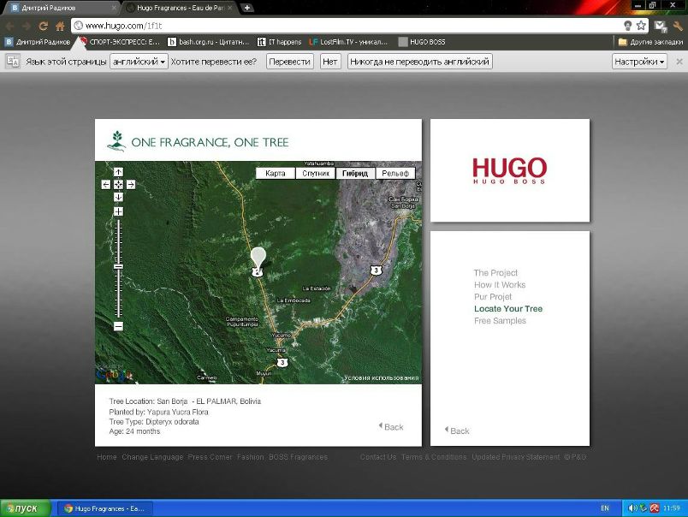Open the Другие закладки bookmarks folder
688x517 pixels.
[648, 41]
